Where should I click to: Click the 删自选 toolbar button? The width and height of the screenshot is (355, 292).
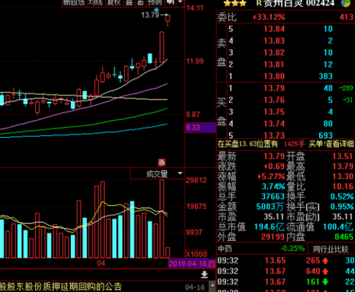point(74,3)
